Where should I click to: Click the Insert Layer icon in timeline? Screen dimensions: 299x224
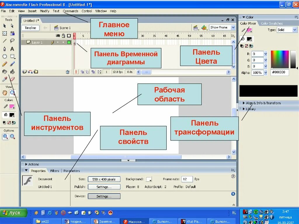pos(25,72)
